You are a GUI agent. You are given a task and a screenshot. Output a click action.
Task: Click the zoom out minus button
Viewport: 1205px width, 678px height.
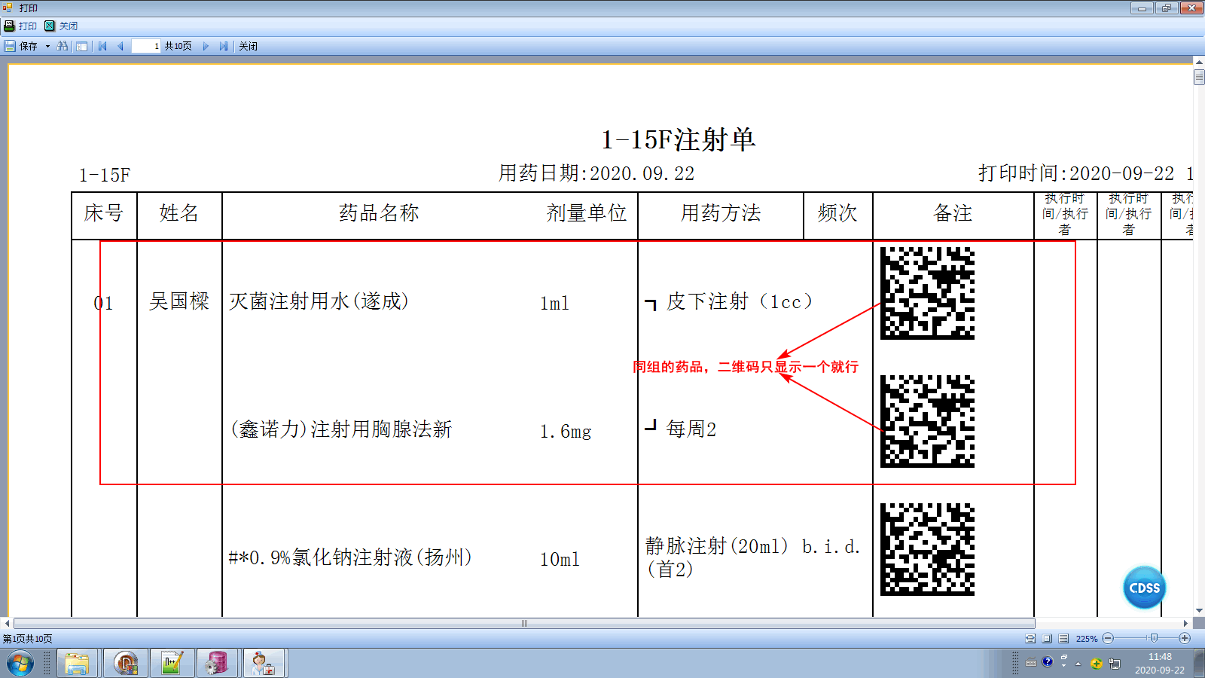pyautogui.click(x=1107, y=639)
